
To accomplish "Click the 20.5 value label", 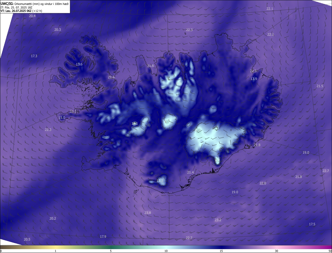I will click(x=27, y=240).
